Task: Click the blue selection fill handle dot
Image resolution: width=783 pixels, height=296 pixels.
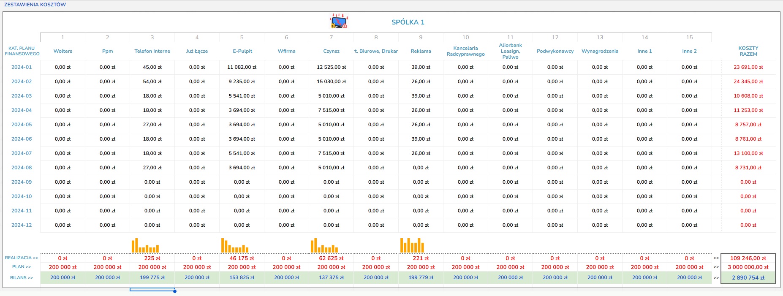Action: tap(175, 291)
